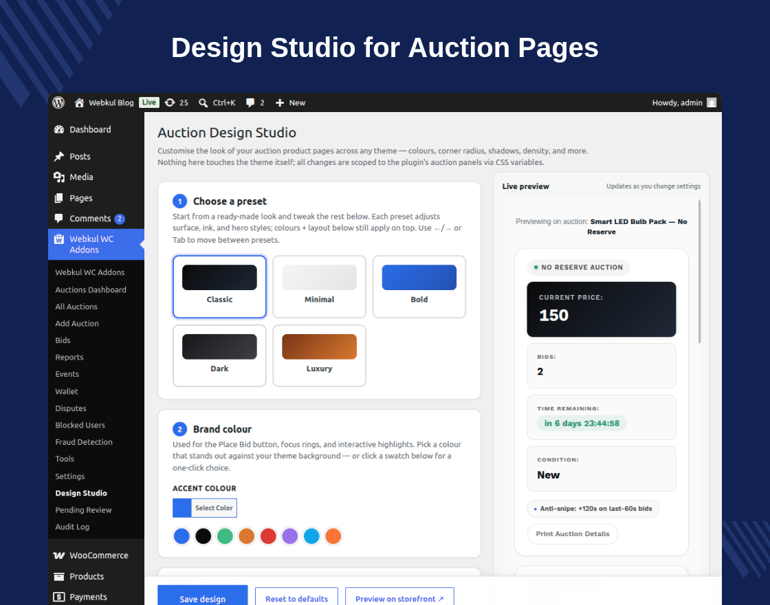The image size is (770, 605).
Task: Click the Save design button
Action: coord(202,595)
